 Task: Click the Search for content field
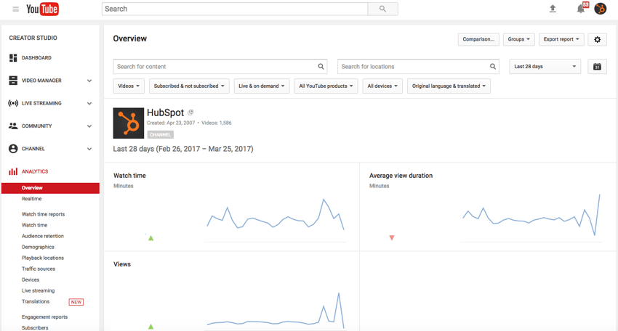220,67
